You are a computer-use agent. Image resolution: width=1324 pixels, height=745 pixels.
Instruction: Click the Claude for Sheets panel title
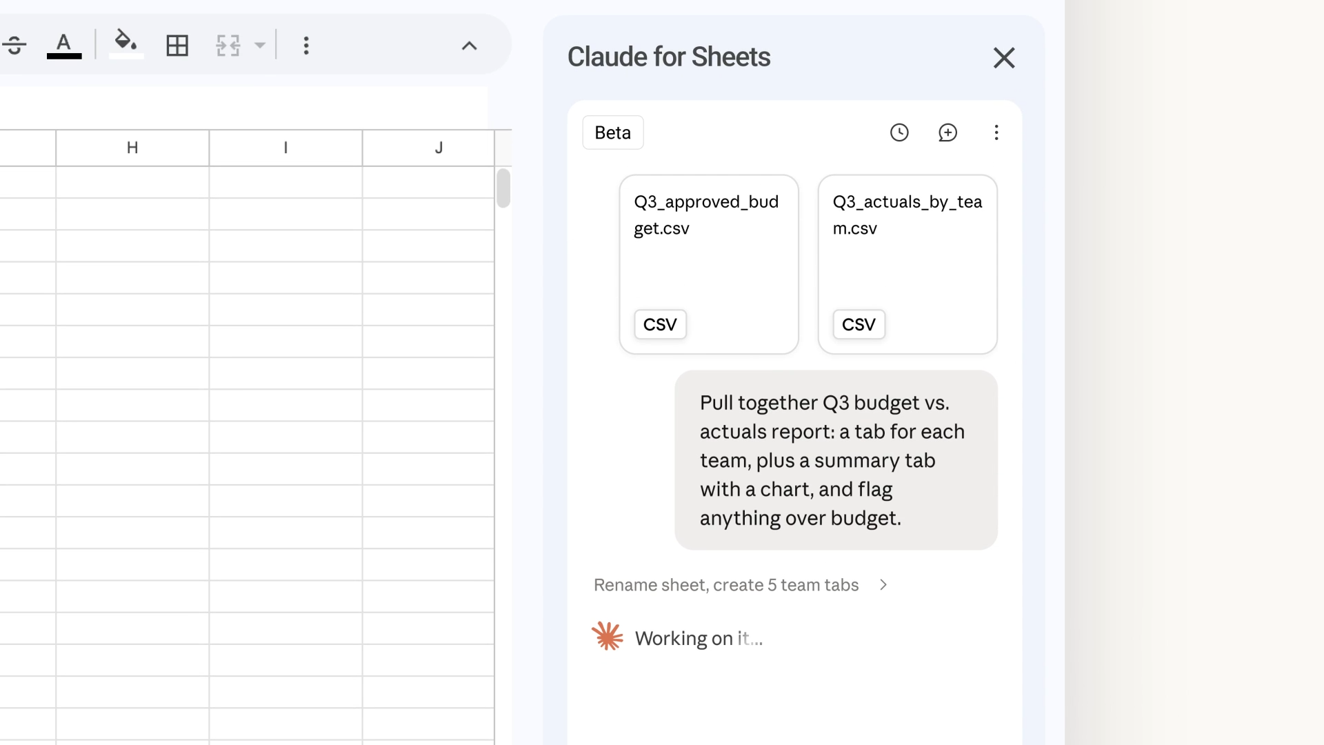point(669,57)
